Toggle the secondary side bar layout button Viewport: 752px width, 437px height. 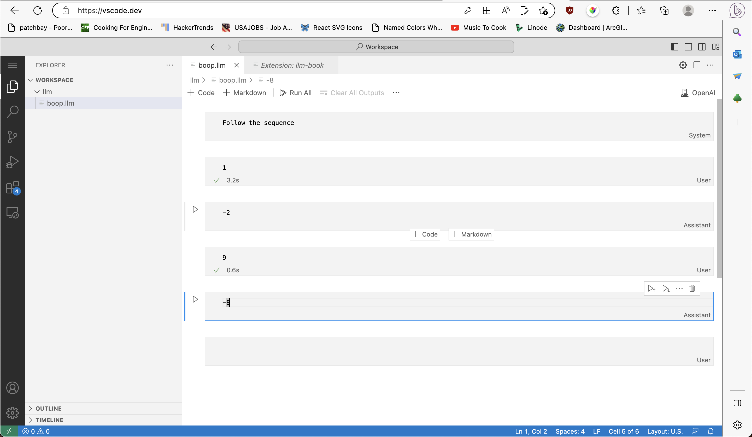(702, 47)
